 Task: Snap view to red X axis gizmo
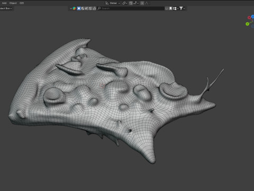[249, 18]
